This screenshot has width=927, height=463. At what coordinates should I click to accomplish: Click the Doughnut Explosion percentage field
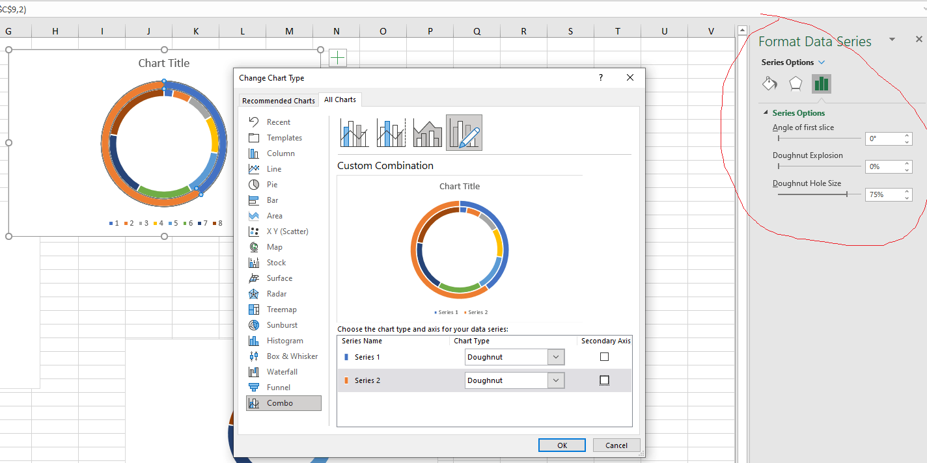[x=883, y=166]
